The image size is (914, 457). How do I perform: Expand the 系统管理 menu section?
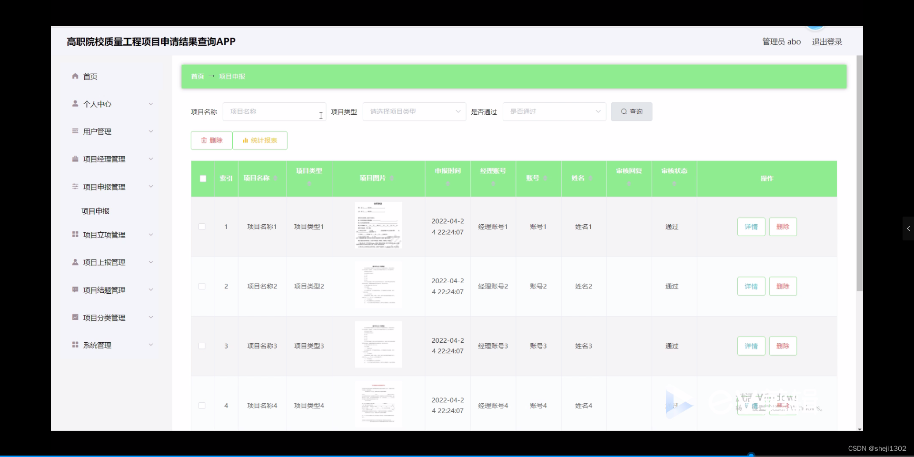96,345
